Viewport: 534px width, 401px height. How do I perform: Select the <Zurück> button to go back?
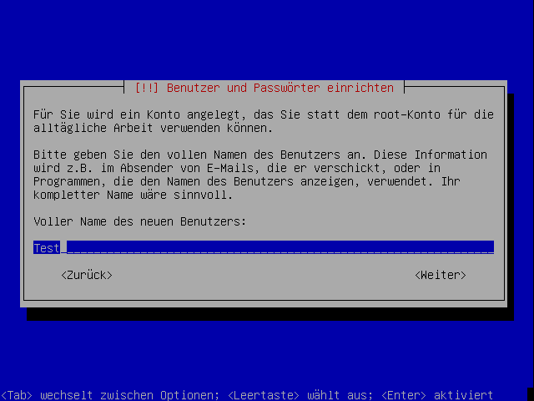(x=87, y=275)
